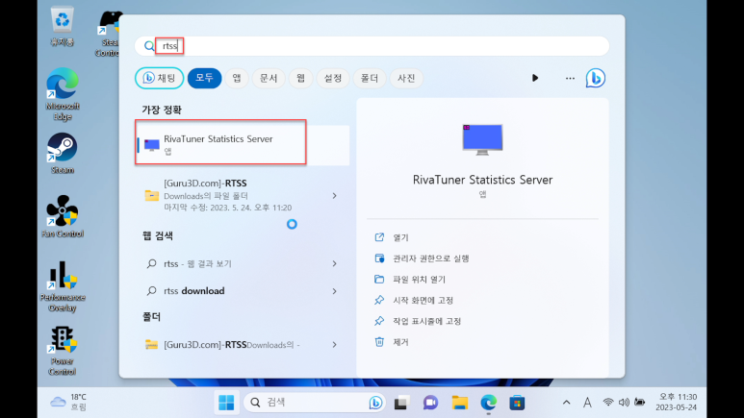Image resolution: width=744 pixels, height=418 pixels.
Task: Expand the [Guru3D.com]-RTSS file folder result chevron
Action: point(335,196)
